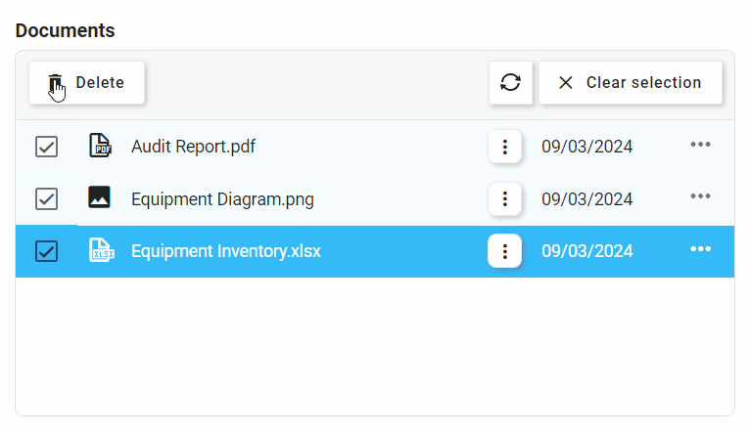Viewport: 750px width, 431px height.
Task: Open vertical dots menu for Audit Report.pdf
Action: (x=504, y=147)
